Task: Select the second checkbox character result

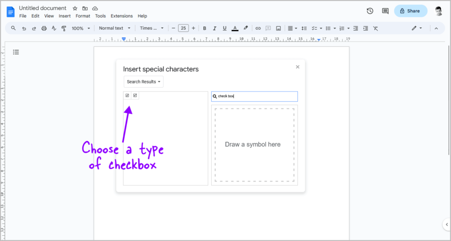Action: [135, 96]
